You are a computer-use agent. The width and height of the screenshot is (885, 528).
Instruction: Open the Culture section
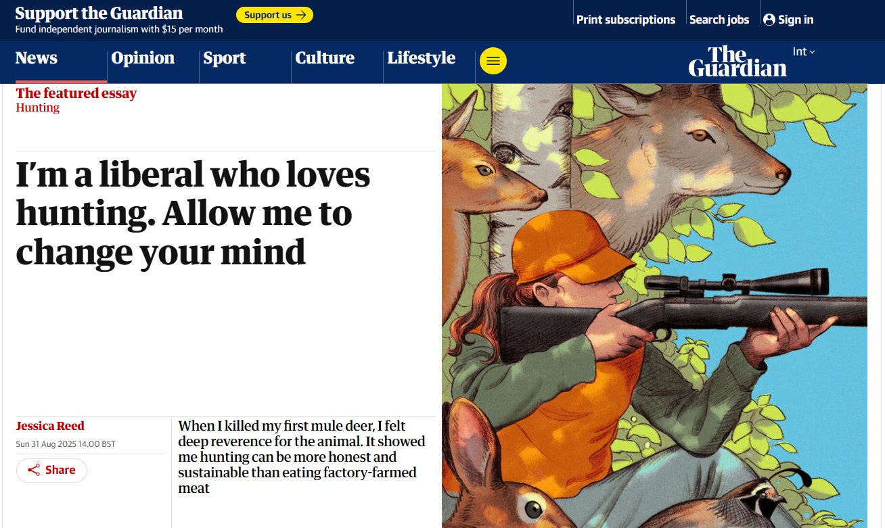(x=325, y=58)
